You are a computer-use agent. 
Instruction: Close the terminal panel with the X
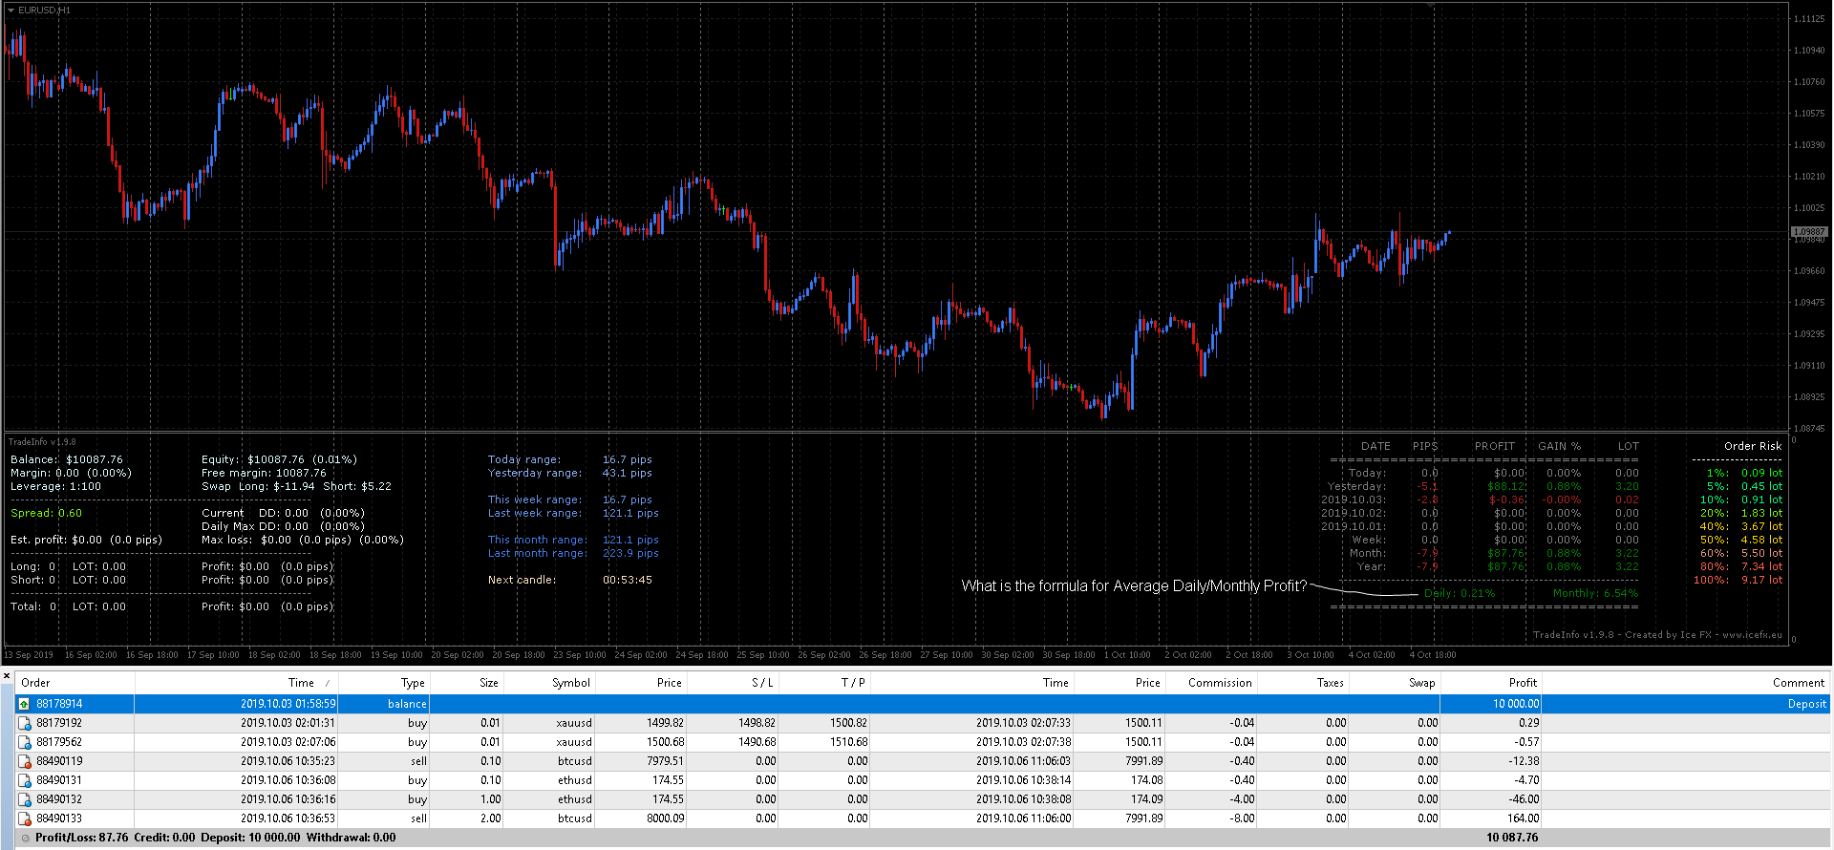(7, 676)
